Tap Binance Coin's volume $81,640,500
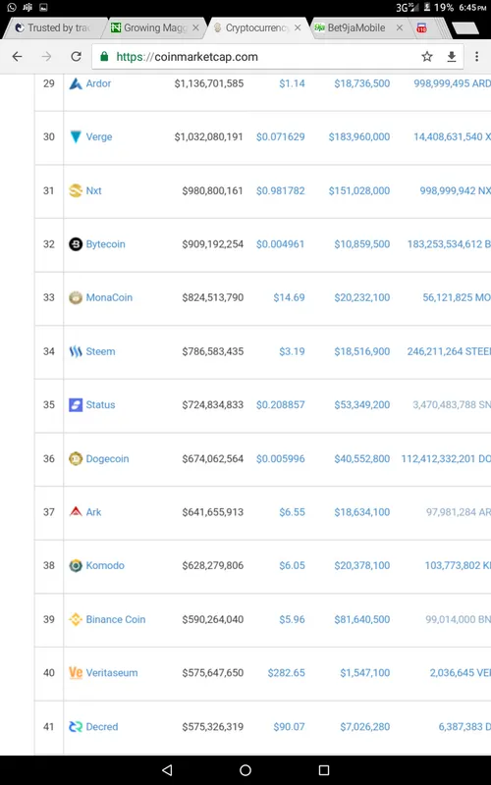 click(x=362, y=619)
